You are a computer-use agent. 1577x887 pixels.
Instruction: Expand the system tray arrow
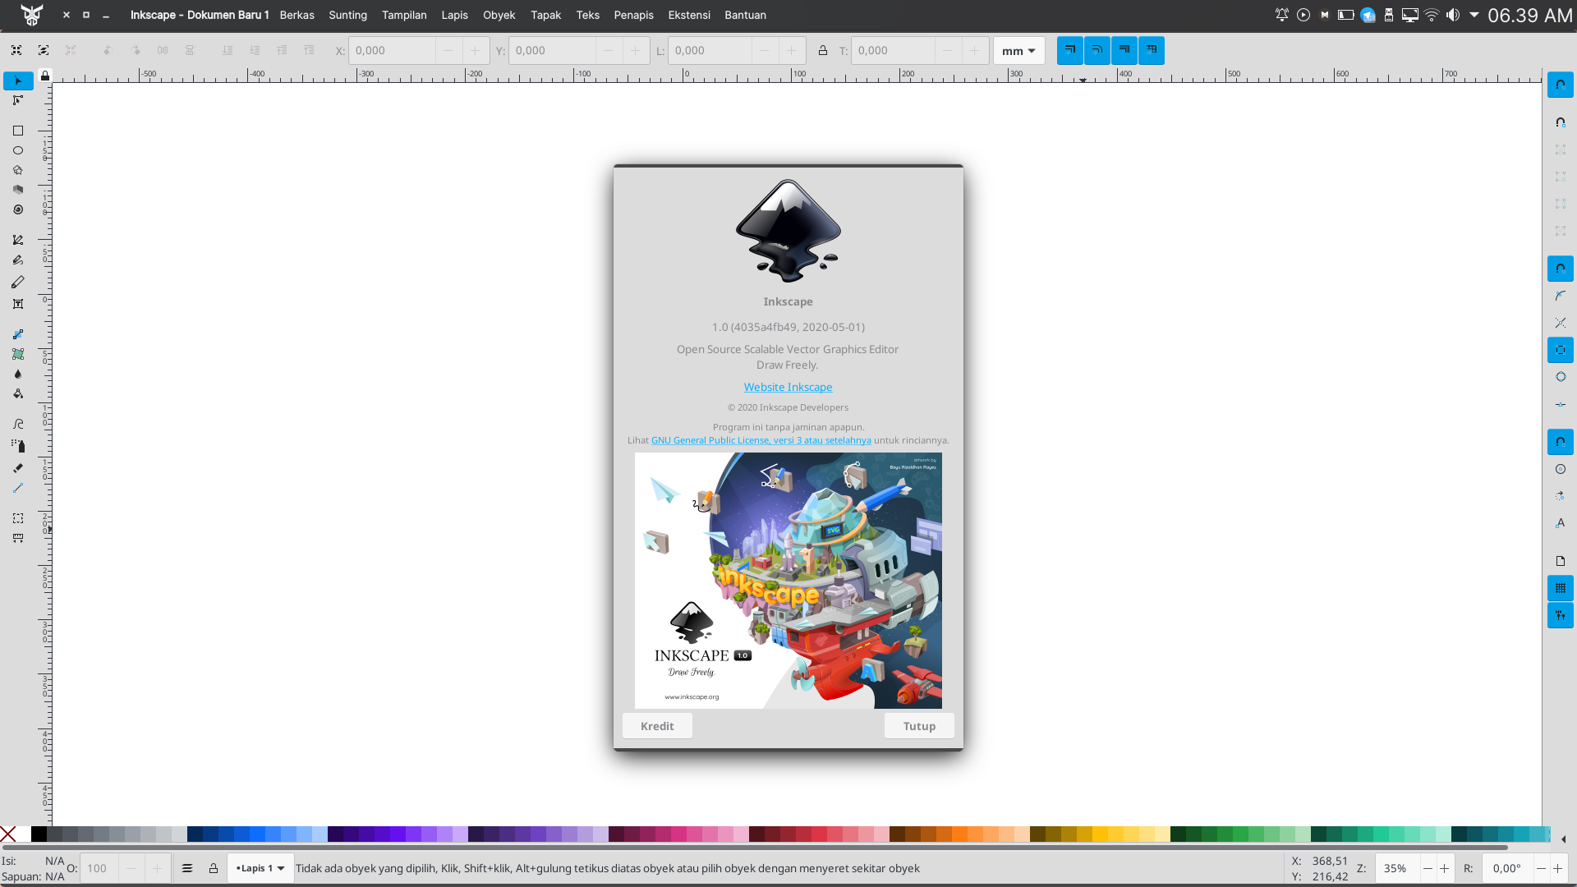pyautogui.click(x=1474, y=15)
